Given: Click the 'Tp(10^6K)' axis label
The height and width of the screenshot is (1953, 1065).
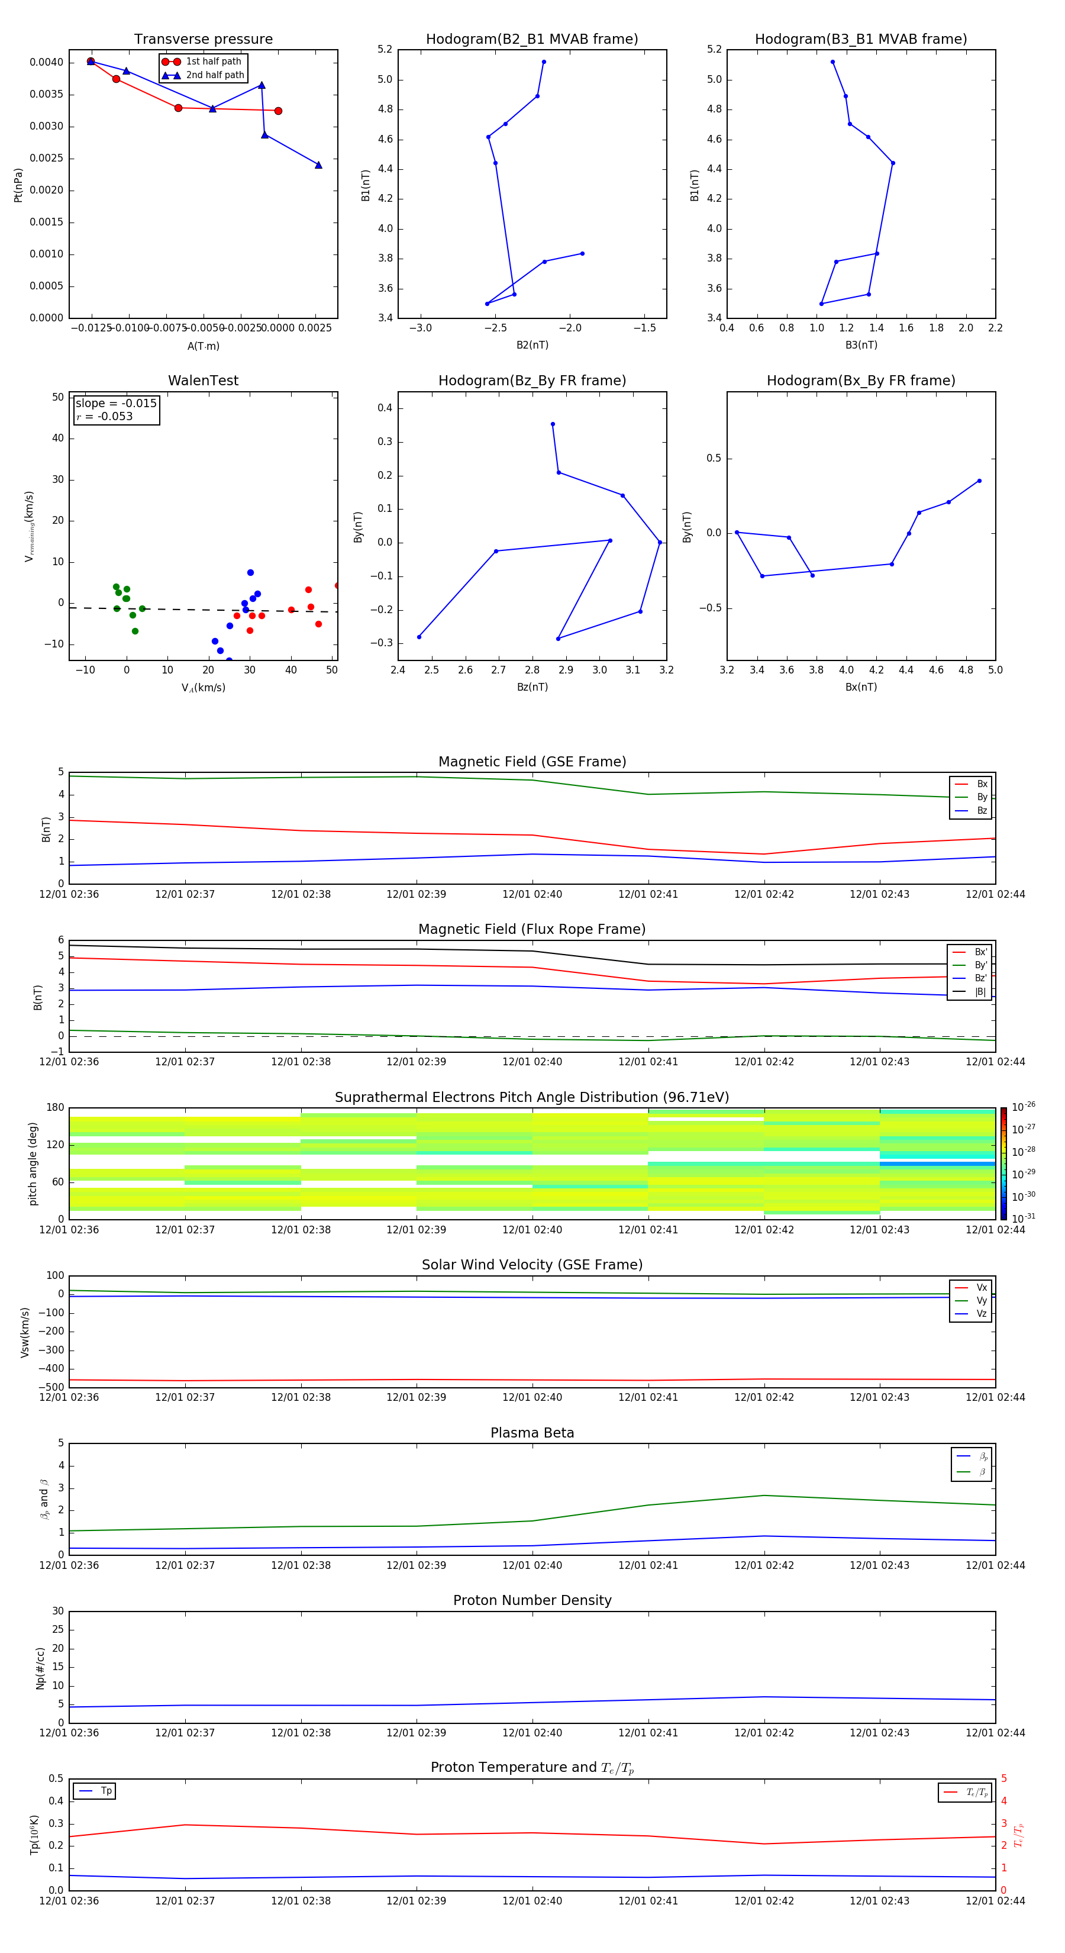Looking at the screenshot, I should (34, 1835).
